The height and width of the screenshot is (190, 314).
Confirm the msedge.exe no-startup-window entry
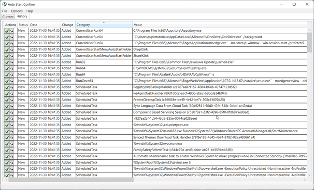(x=7, y=43)
